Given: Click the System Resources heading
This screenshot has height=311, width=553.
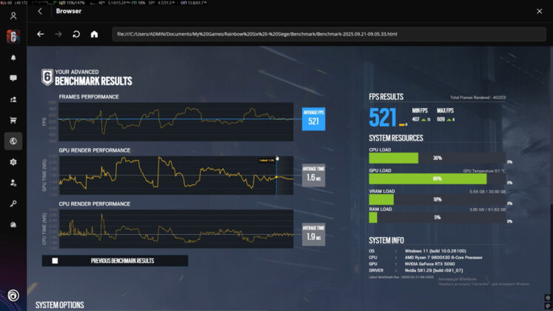Looking at the screenshot, I should (x=396, y=138).
